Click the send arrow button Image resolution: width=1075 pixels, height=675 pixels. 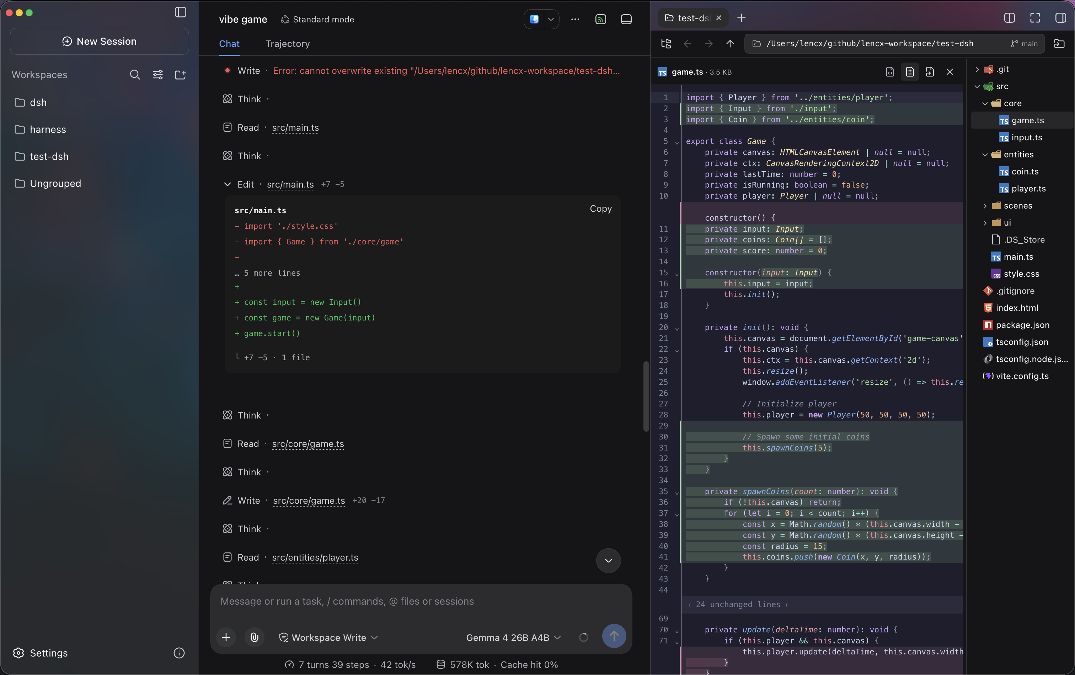[614, 636]
